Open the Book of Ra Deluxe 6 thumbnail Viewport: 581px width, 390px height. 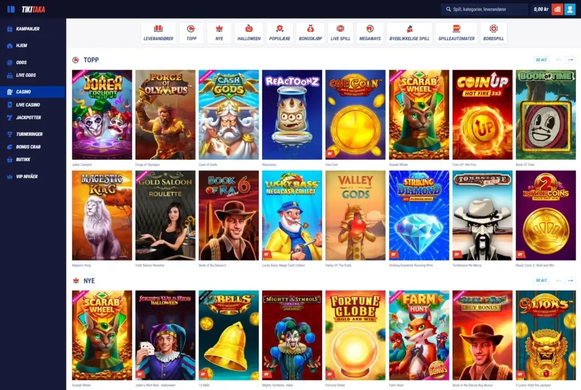click(229, 215)
